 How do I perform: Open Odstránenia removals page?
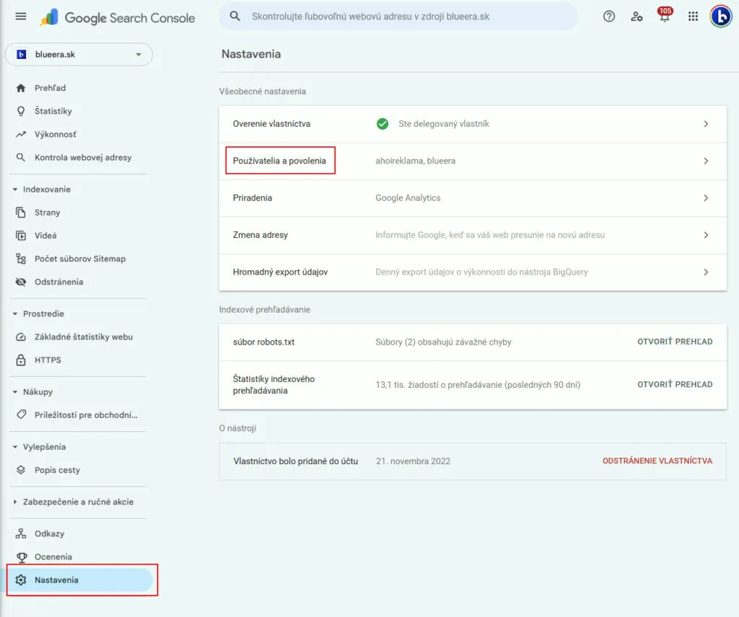point(58,282)
